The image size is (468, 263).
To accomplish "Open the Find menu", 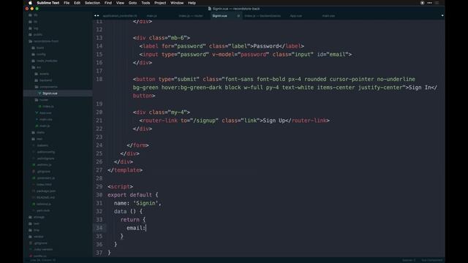I will pyautogui.click(x=108, y=3).
